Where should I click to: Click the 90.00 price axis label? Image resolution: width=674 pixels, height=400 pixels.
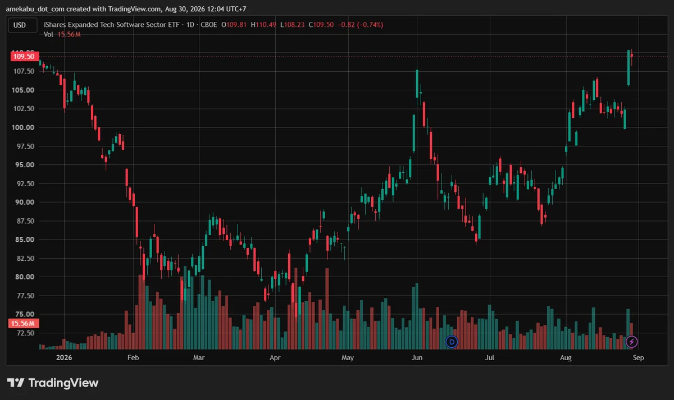[25, 202]
